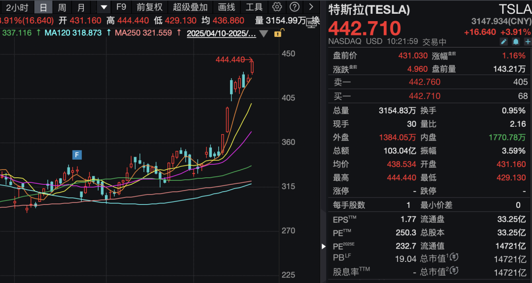Click the PB LF value 19.04
The image size is (532, 283).
coord(405,259)
